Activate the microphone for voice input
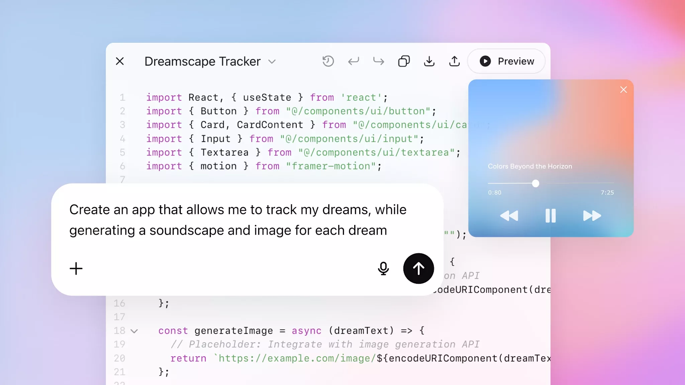Viewport: 685px width, 385px height. tap(383, 268)
